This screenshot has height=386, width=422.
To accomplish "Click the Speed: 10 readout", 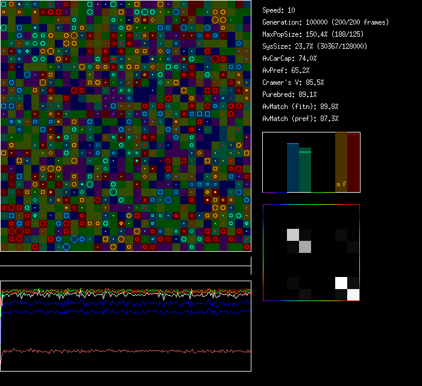I will coord(279,10).
